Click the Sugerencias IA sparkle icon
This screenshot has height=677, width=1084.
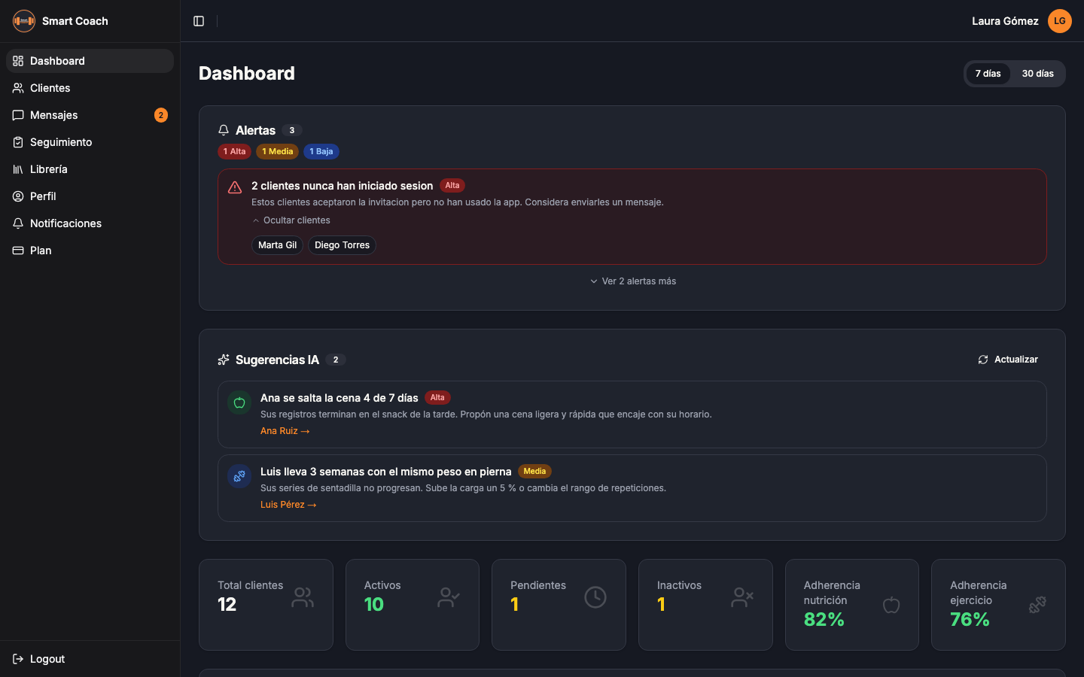(x=224, y=360)
